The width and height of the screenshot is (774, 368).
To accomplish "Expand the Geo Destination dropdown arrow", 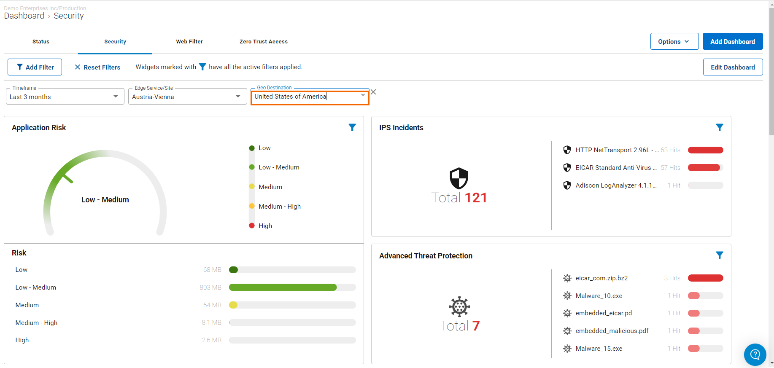I will click(363, 95).
